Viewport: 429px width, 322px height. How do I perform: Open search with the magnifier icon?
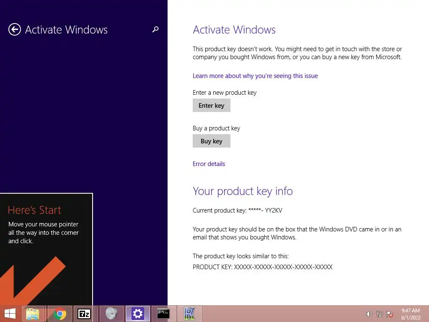click(155, 29)
